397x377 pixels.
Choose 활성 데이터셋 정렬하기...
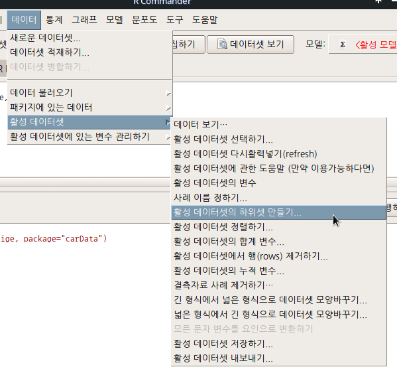coord(279,227)
